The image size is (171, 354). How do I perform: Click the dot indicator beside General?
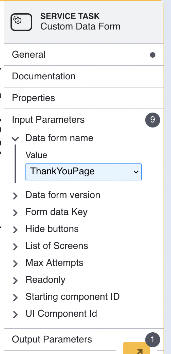tap(153, 55)
